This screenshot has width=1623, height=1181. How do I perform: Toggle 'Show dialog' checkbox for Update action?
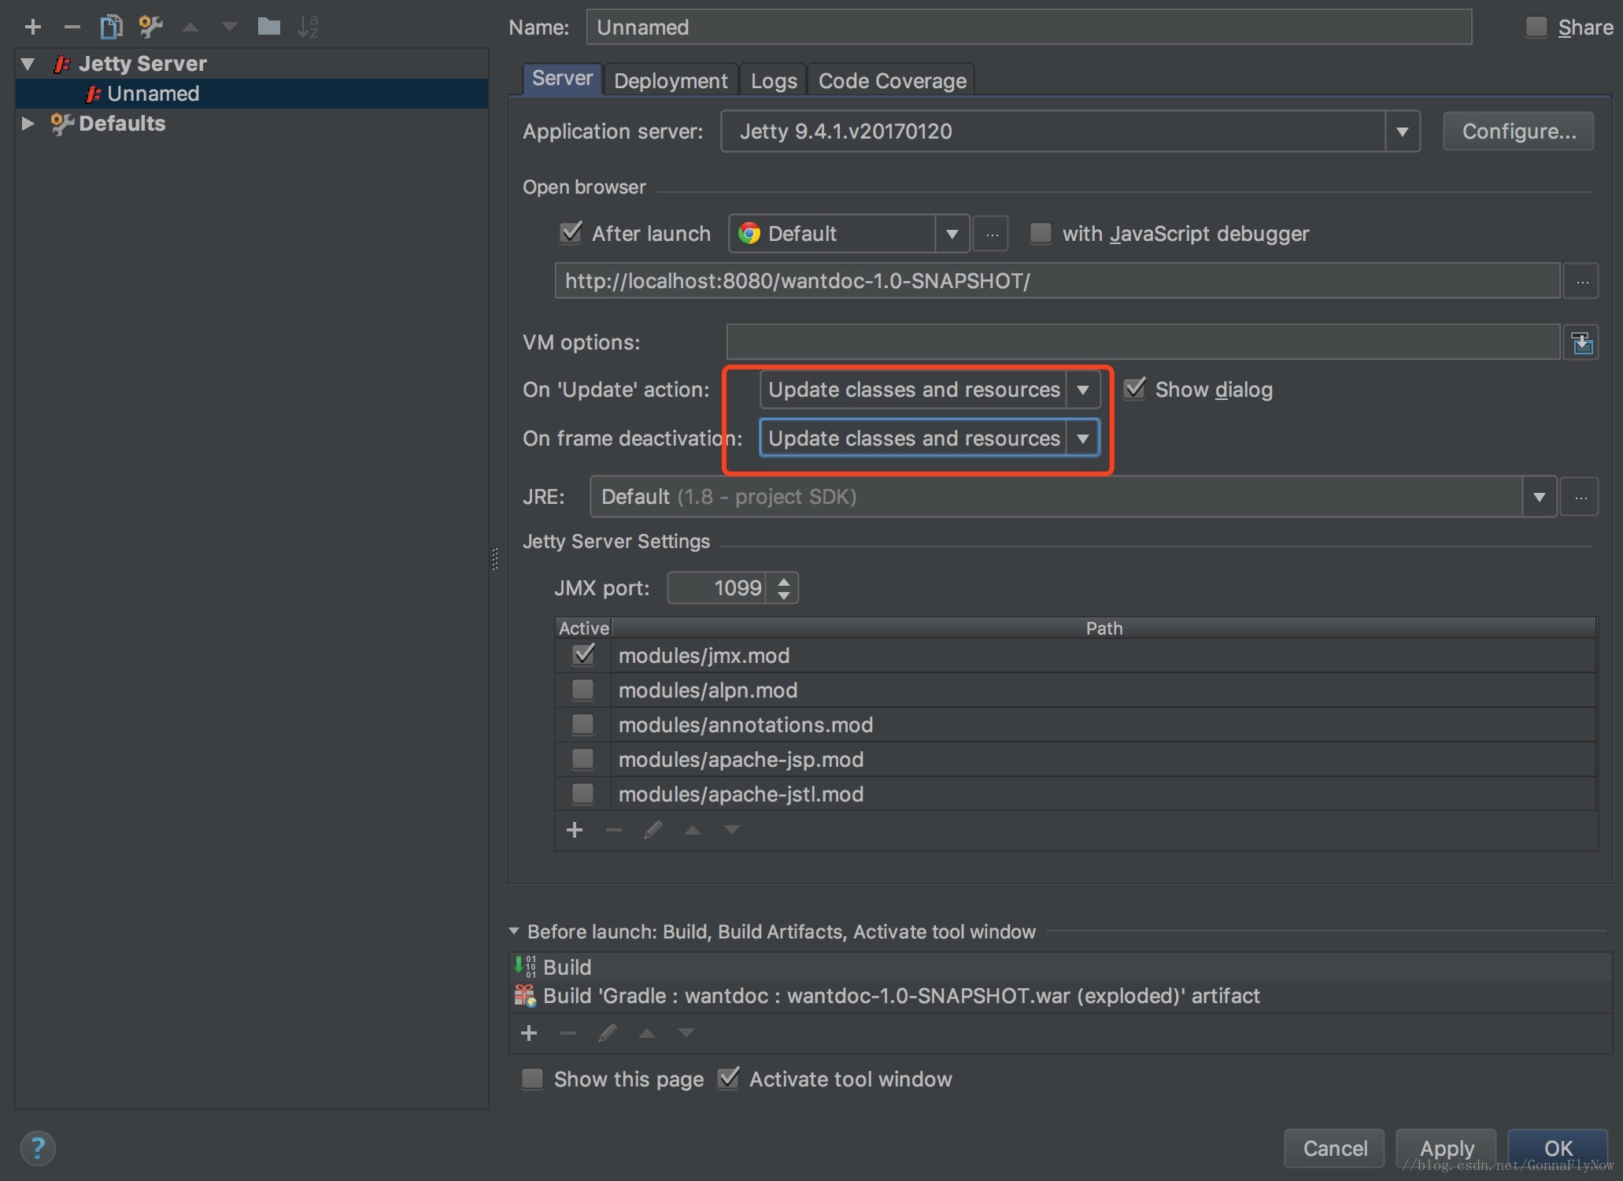pos(1135,388)
